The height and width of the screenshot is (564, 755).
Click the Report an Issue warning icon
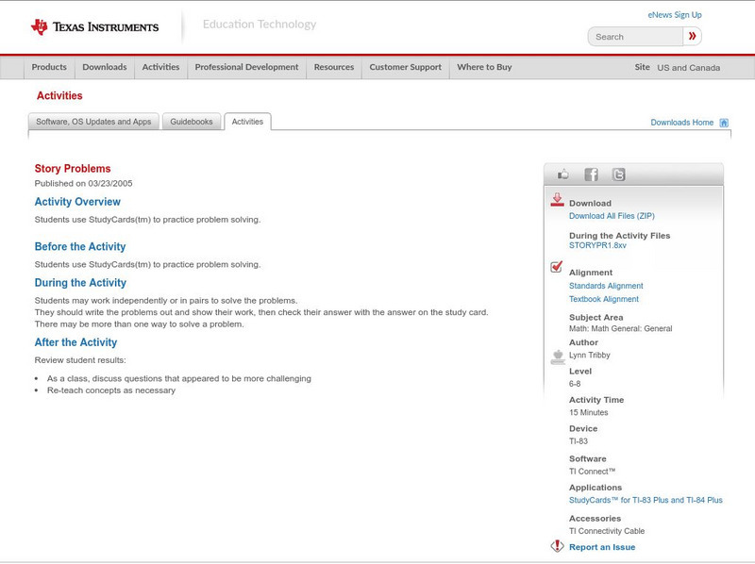click(x=557, y=546)
